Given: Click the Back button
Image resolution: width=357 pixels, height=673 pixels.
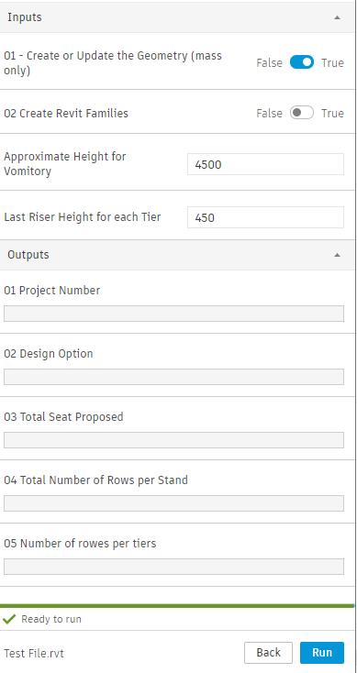Looking at the screenshot, I should click(x=268, y=653).
